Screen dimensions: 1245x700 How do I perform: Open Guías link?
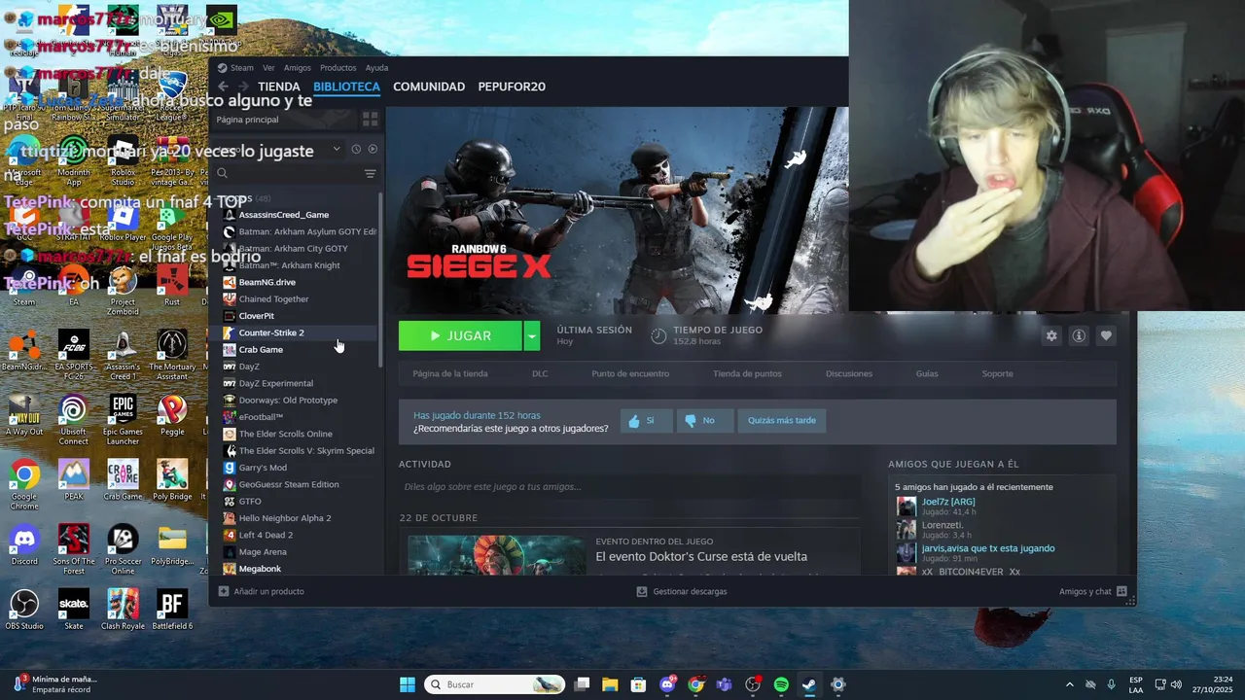927,373
